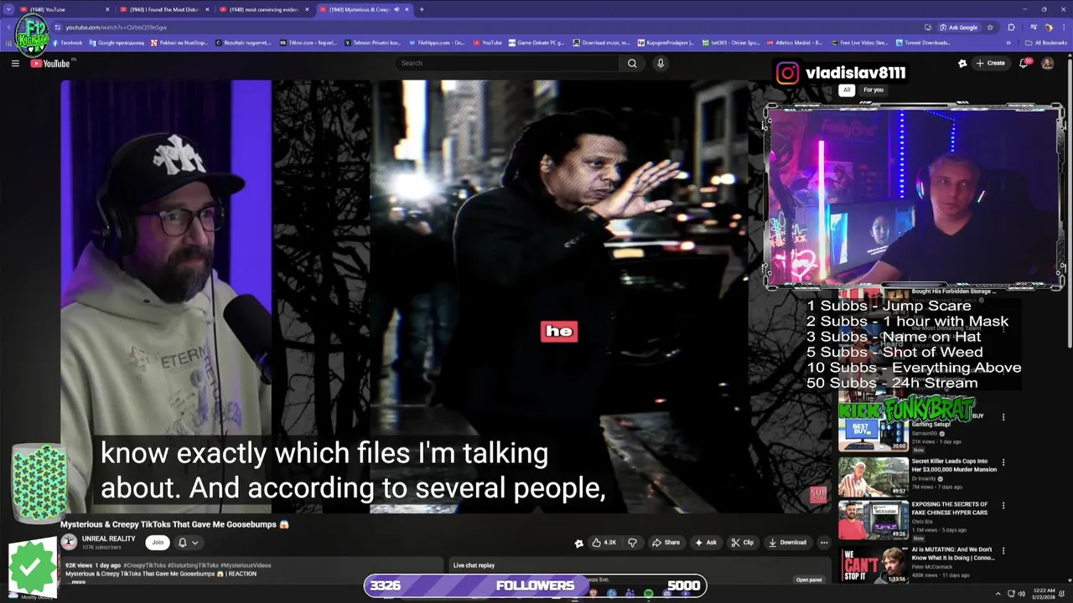Switch to 'I Found The Most Distur' tab

(x=163, y=9)
